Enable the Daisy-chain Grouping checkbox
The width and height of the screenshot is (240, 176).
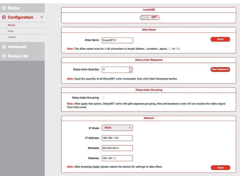pos(103,98)
